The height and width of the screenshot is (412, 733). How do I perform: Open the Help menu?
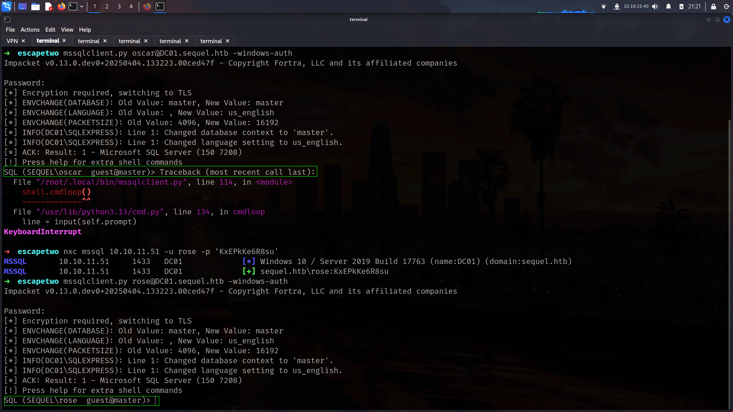[x=85, y=30]
